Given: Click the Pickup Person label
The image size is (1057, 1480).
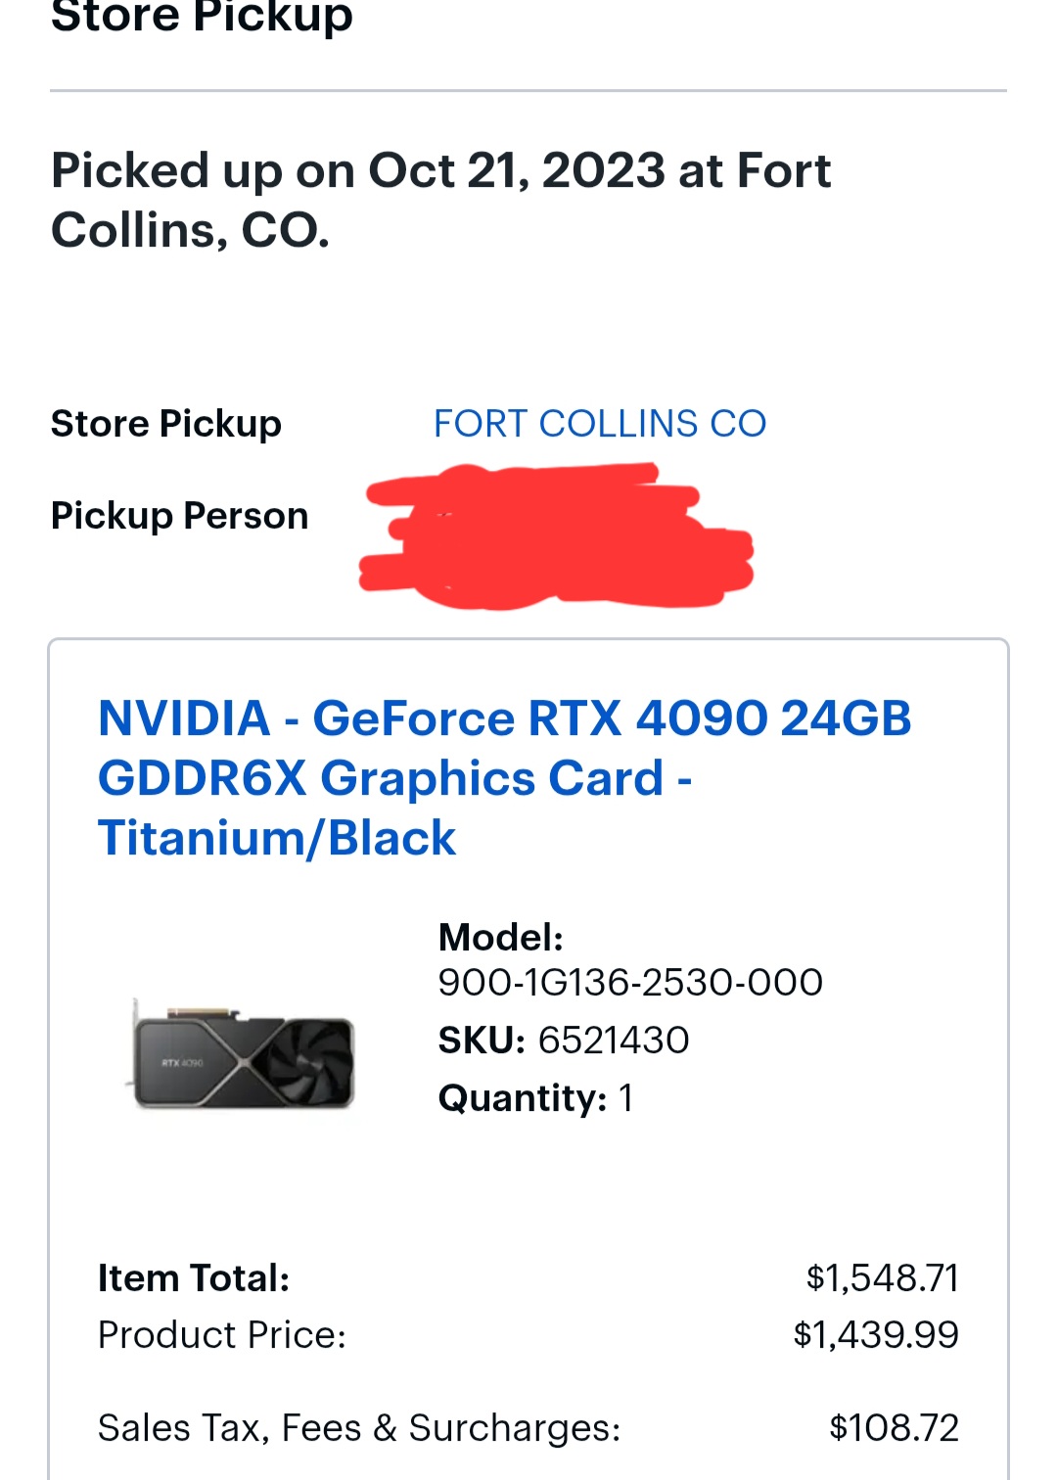Looking at the screenshot, I should [179, 516].
